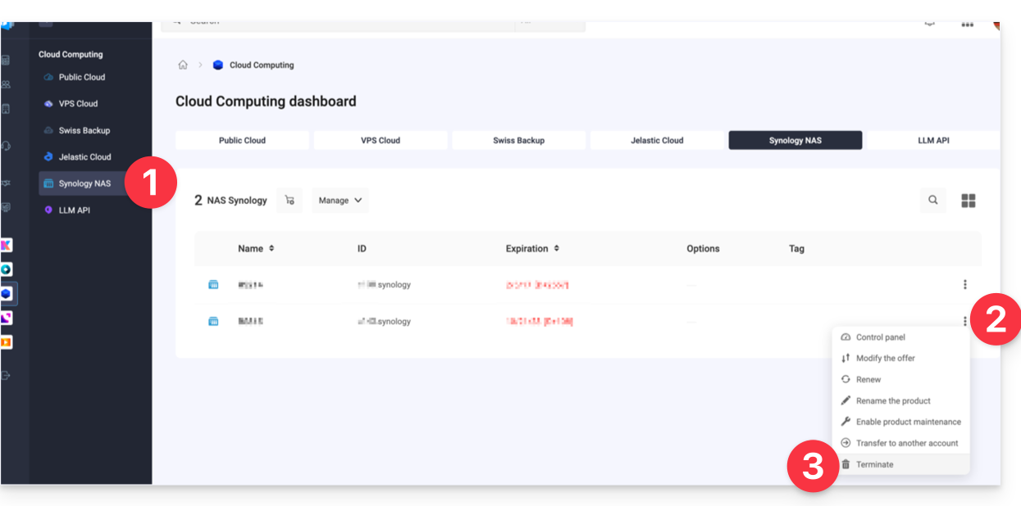Sort the table by Expiration
This screenshot has height=506, width=1021.
(533, 249)
